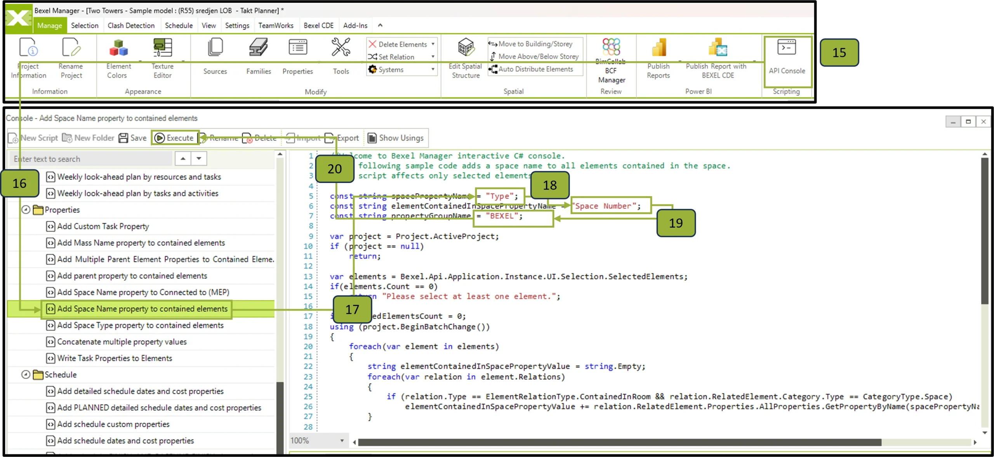Select 'Add detailed schedule dates and cost properties'
Viewport: 994px width, 457px height.
pyautogui.click(x=140, y=391)
